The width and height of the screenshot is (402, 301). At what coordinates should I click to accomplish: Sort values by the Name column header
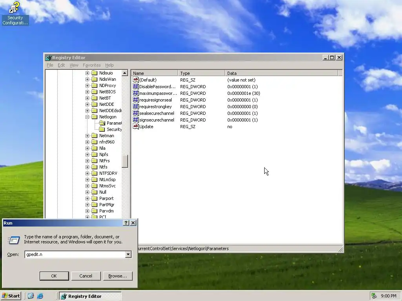[x=154, y=73]
